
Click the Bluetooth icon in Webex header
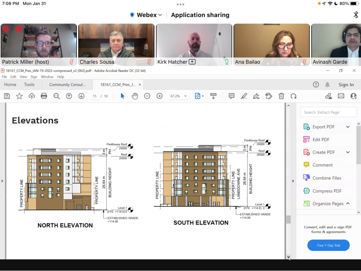(356, 15)
